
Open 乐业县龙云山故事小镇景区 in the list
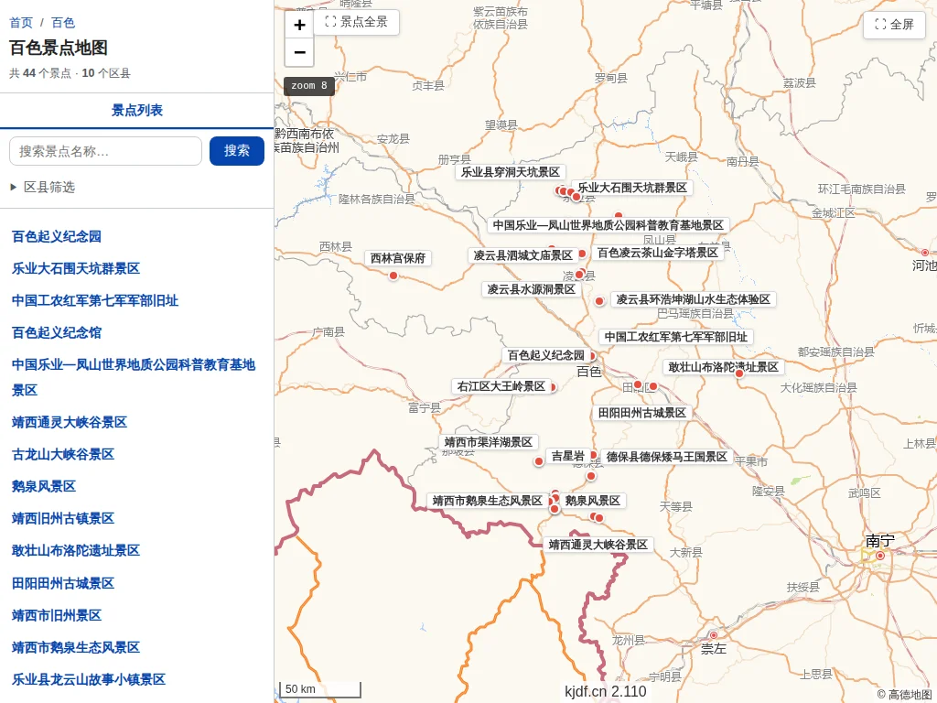click(89, 679)
